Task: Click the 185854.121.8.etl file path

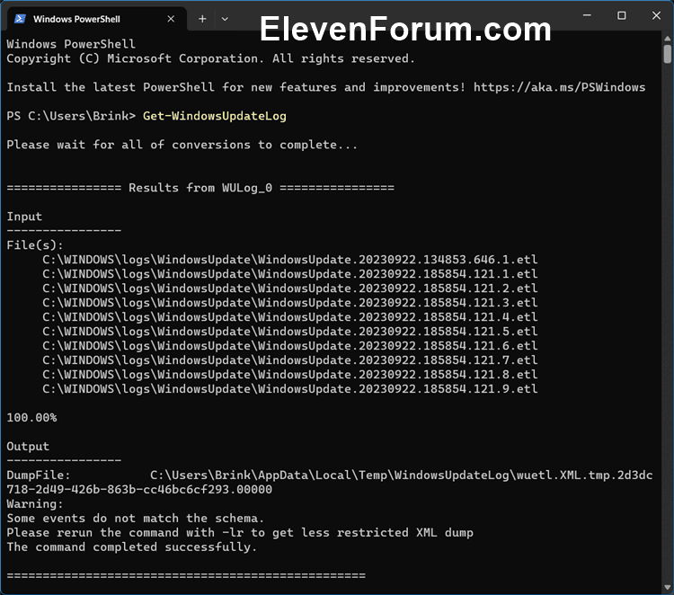Action: [x=289, y=375]
